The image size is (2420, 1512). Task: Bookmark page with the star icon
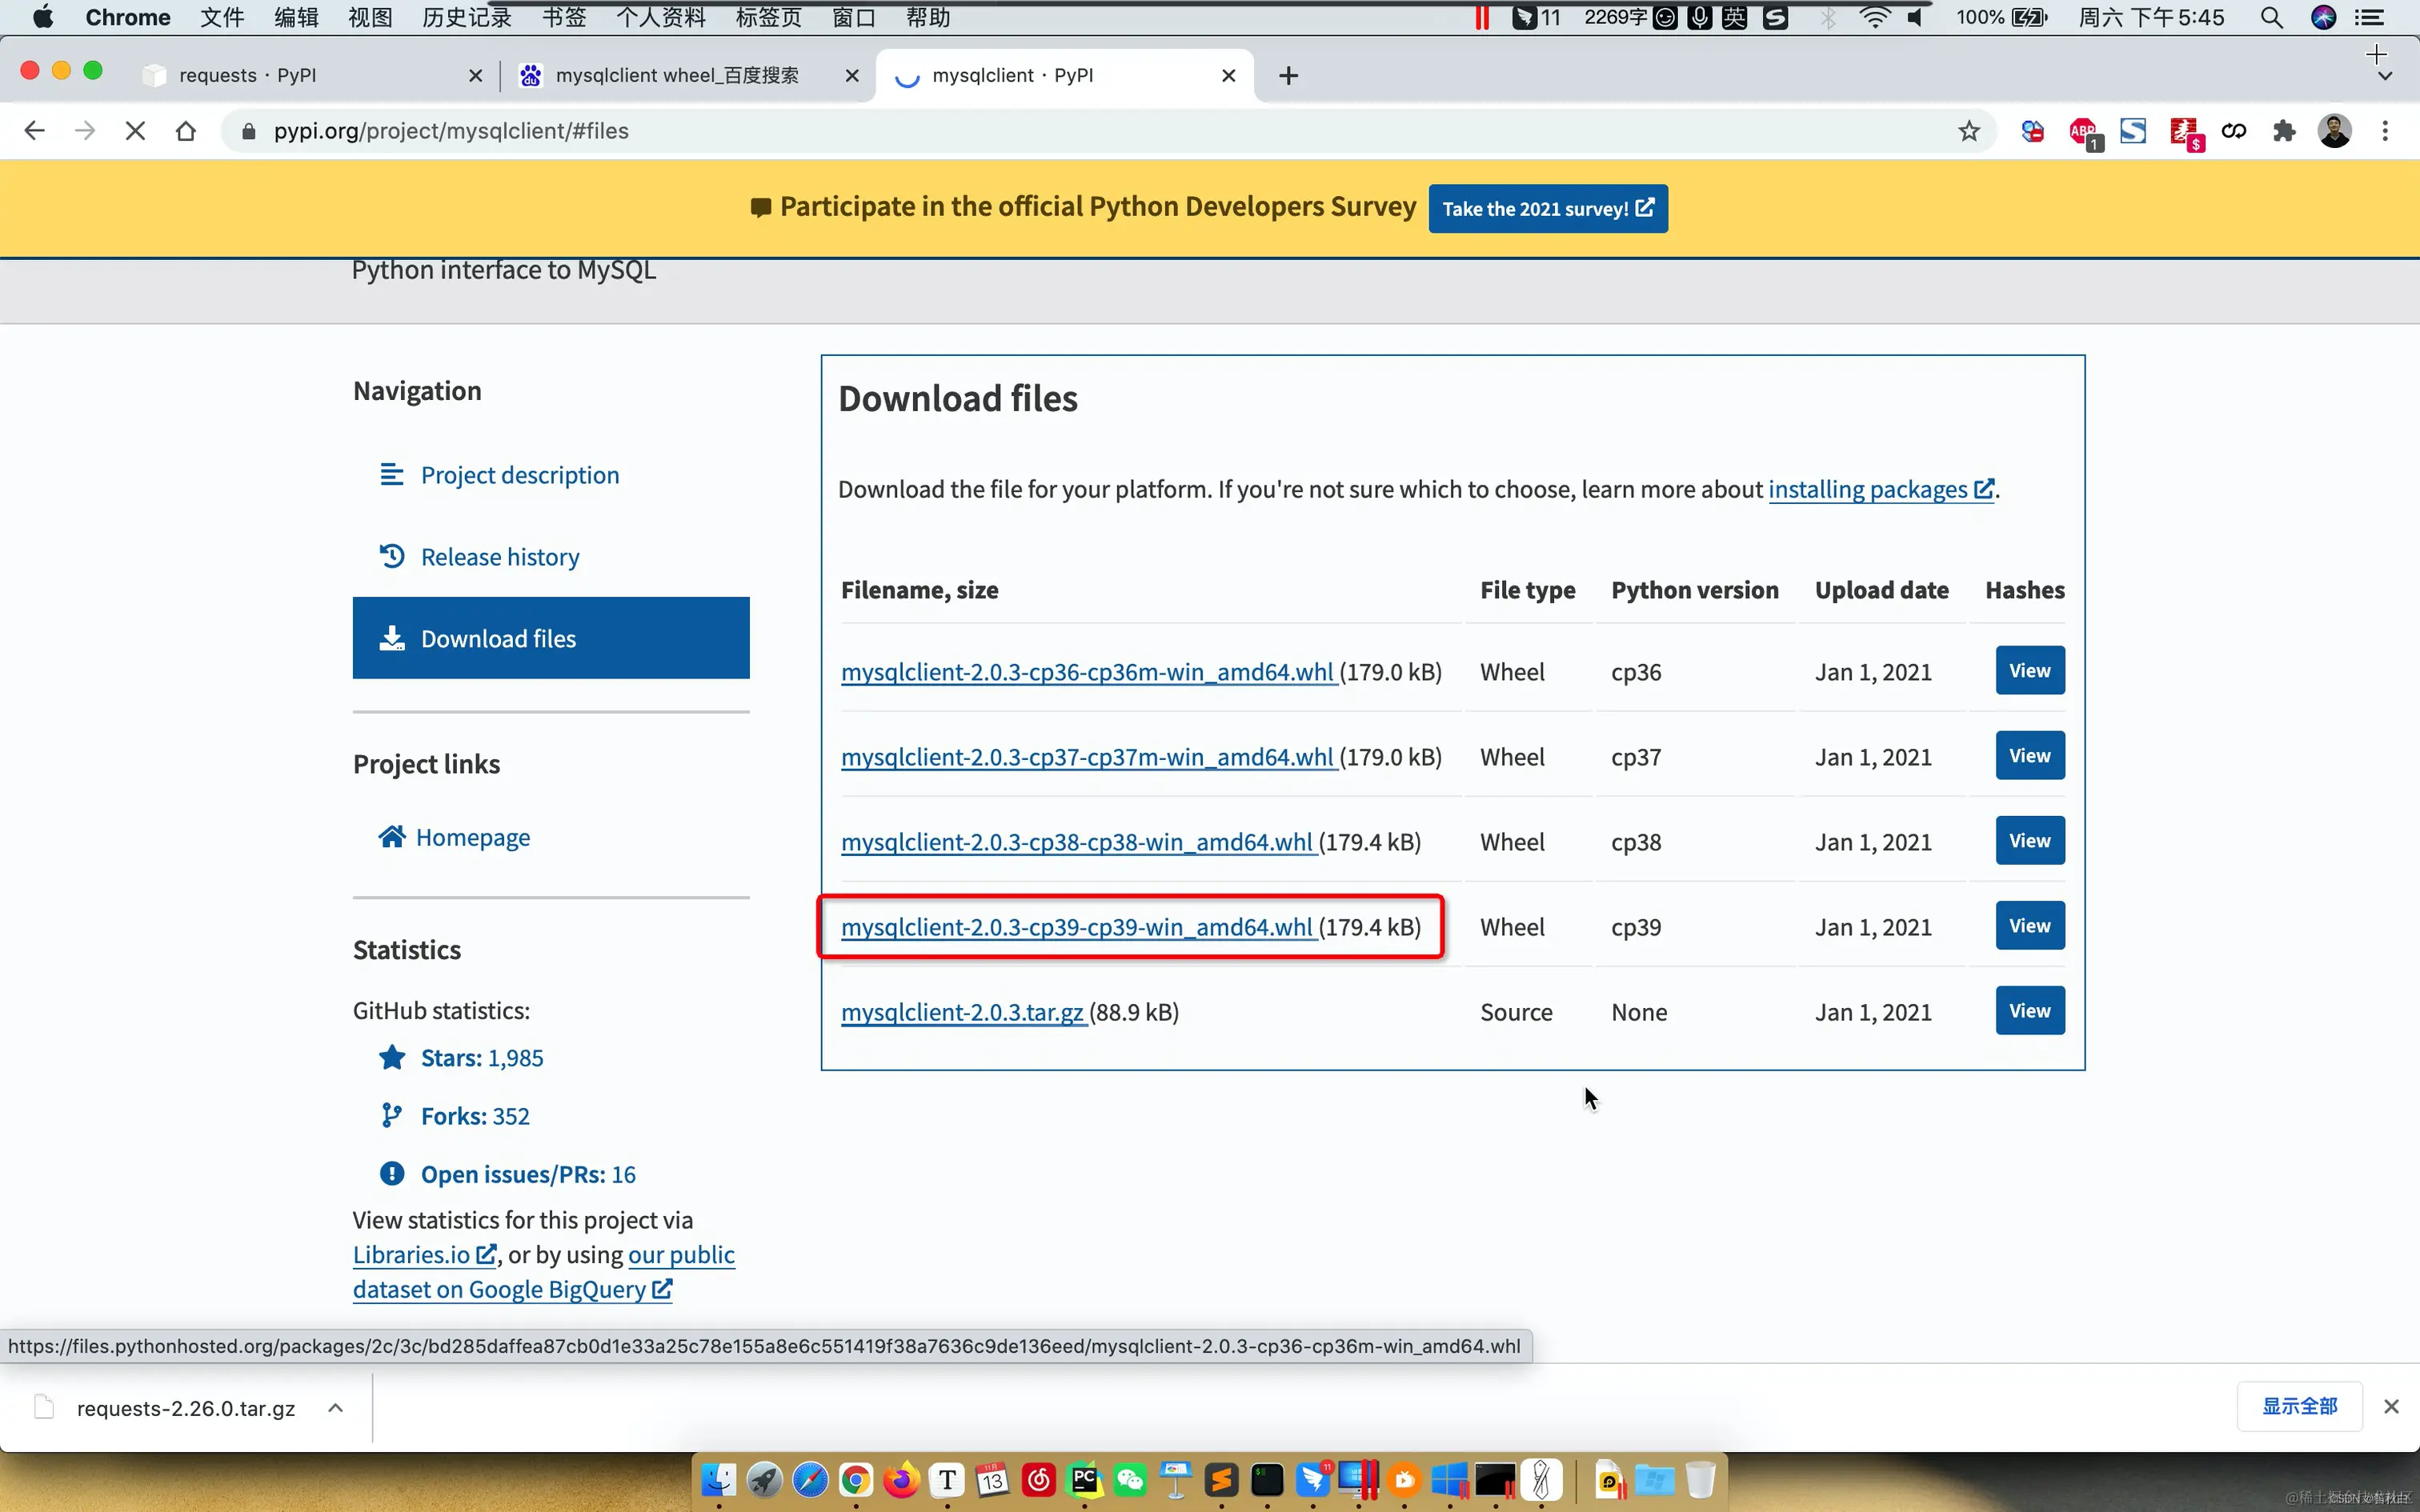pos(1969,131)
